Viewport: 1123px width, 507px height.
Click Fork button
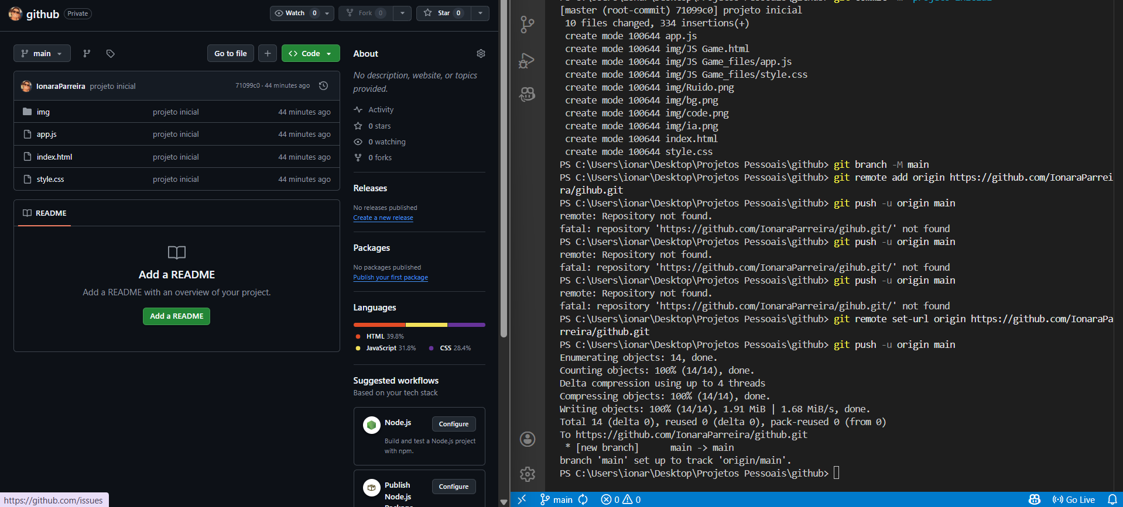coord(366,13)
